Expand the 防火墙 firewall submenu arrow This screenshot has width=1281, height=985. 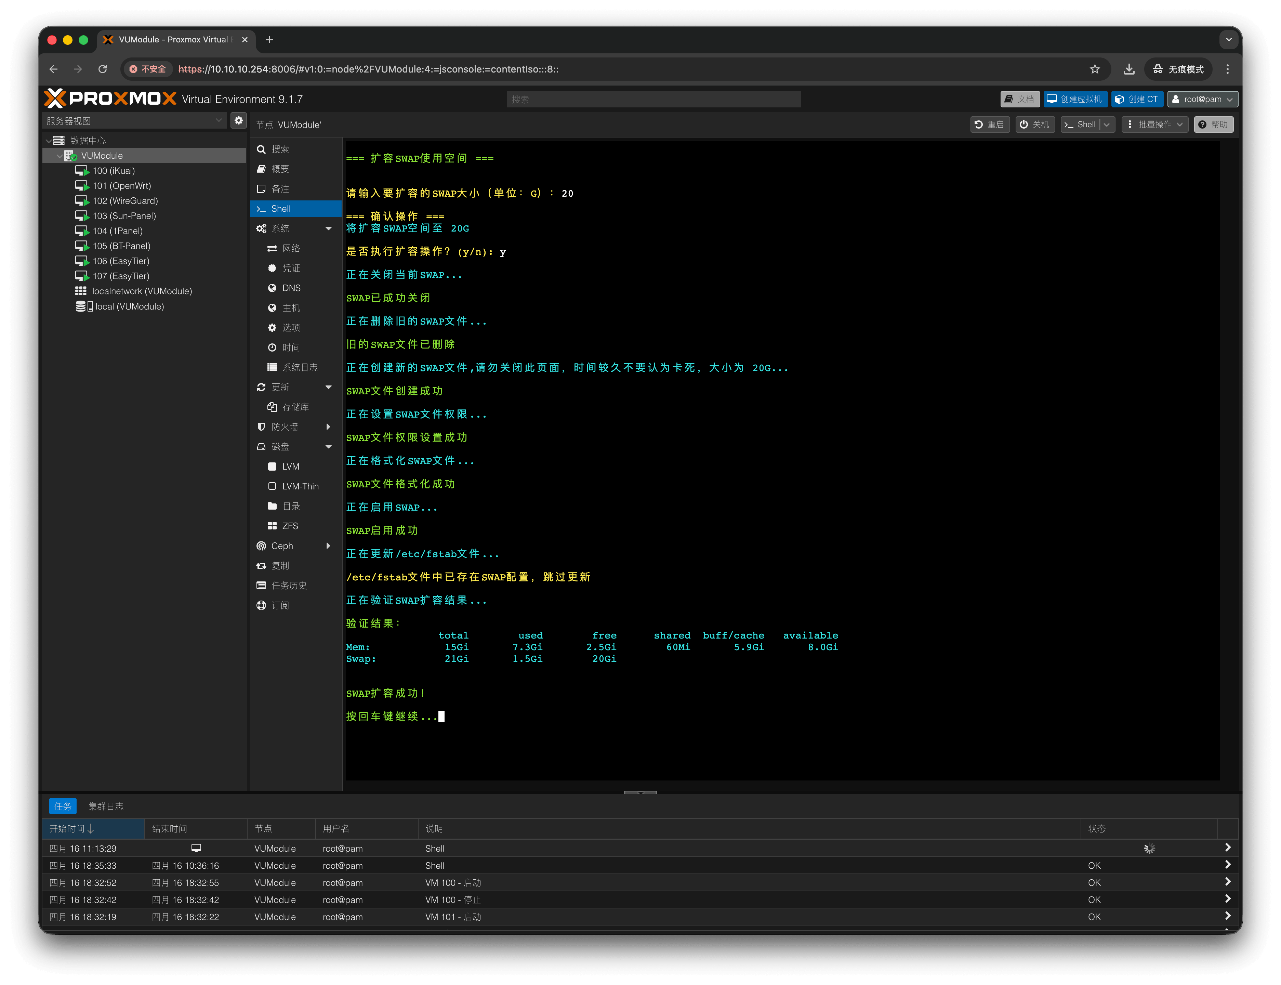point(328,427)
